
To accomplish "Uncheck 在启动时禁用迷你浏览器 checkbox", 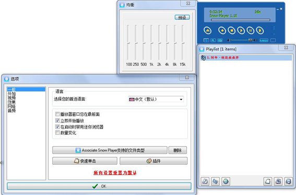I will coord(57,127).
